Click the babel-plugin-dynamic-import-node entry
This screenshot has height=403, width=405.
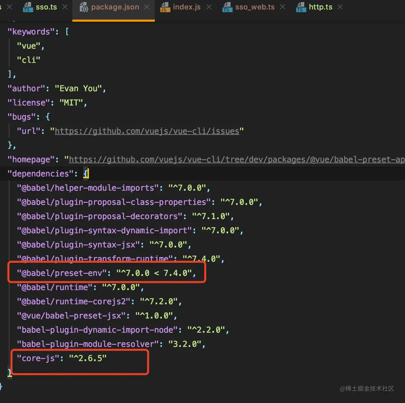pyautogui.click(x=123, y=330)
